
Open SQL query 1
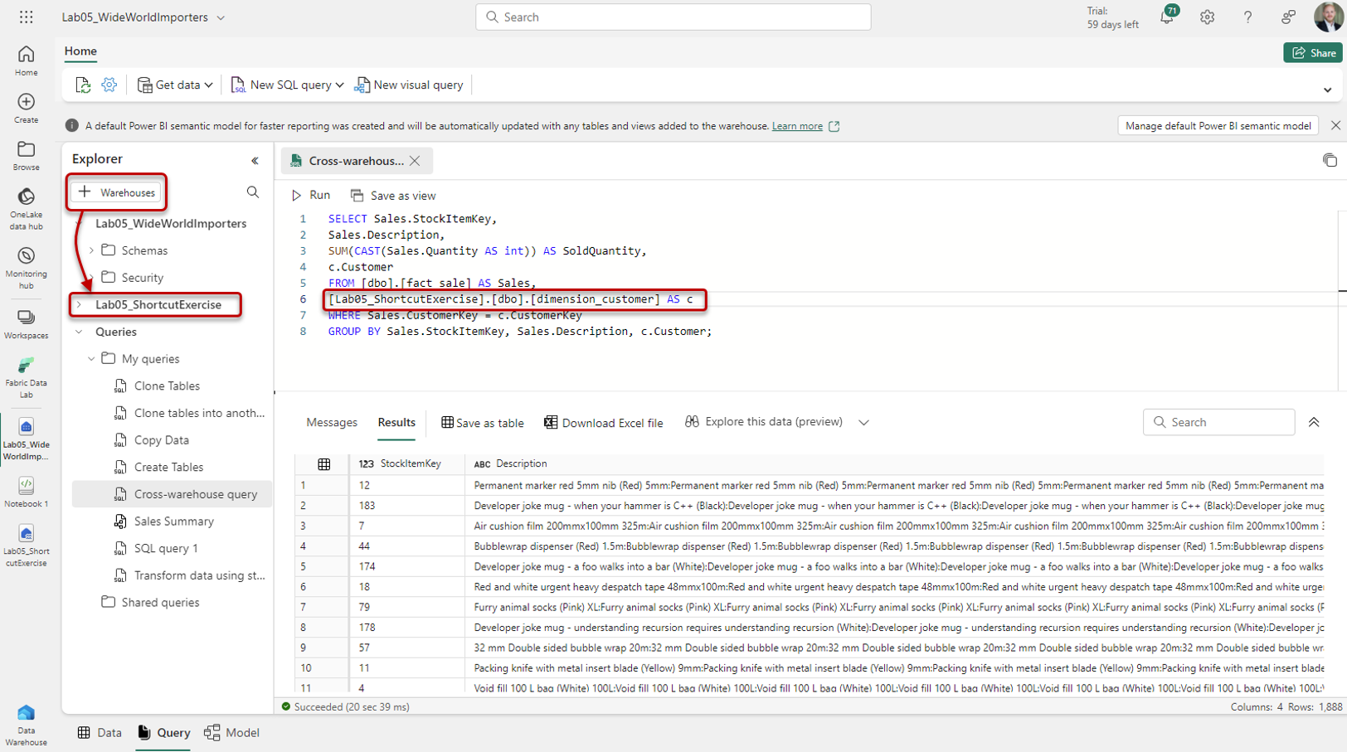click(166, 548)
